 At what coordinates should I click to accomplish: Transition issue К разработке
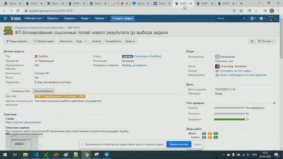(113, 41)
